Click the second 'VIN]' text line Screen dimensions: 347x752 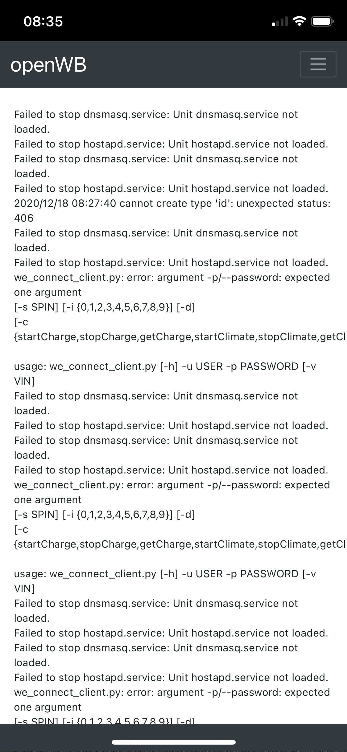[x=24, y=589]
